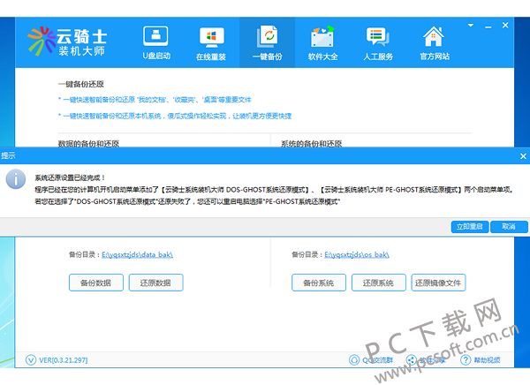Click the 备份系统 button
The image size is (530, 385).
319,283
